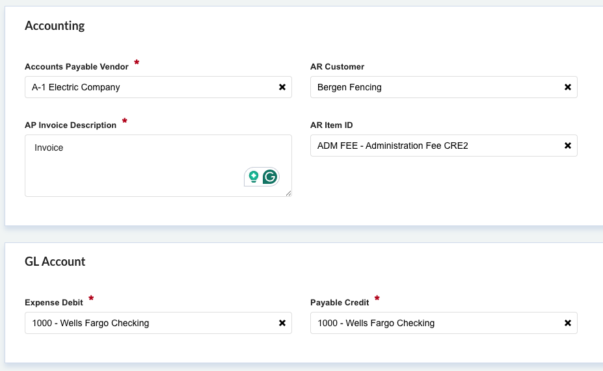Click the AR Item ID label
The width and height of the screenshot is (603, 371).
click(x=332, y=125)
